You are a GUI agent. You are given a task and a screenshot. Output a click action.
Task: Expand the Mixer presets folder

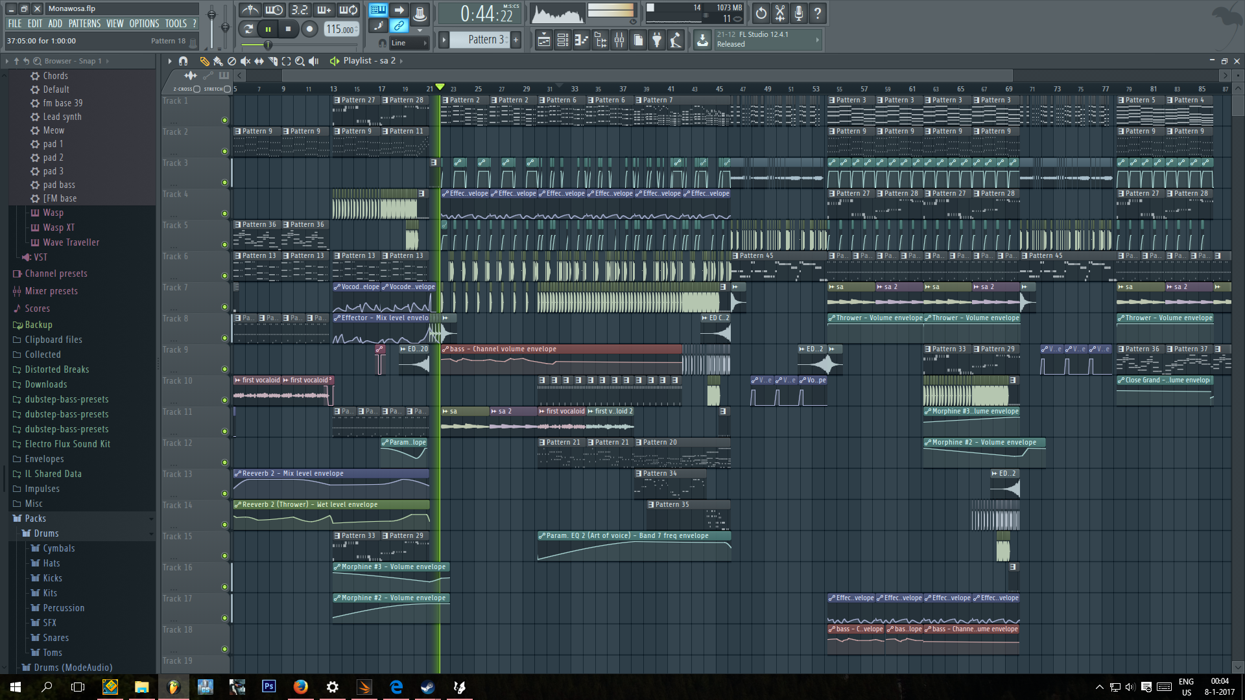click(51, 291)
